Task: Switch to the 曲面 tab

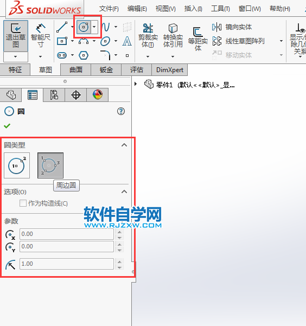Action: tap(76, 69)
